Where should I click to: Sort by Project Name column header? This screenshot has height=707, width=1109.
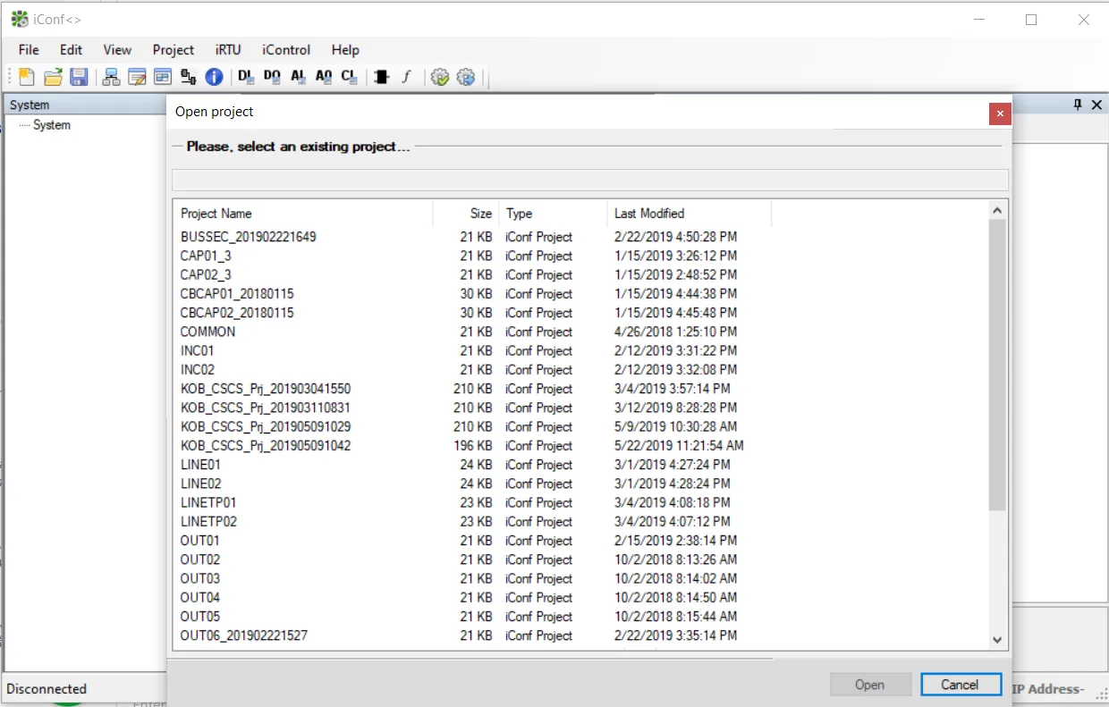point(303,213)
